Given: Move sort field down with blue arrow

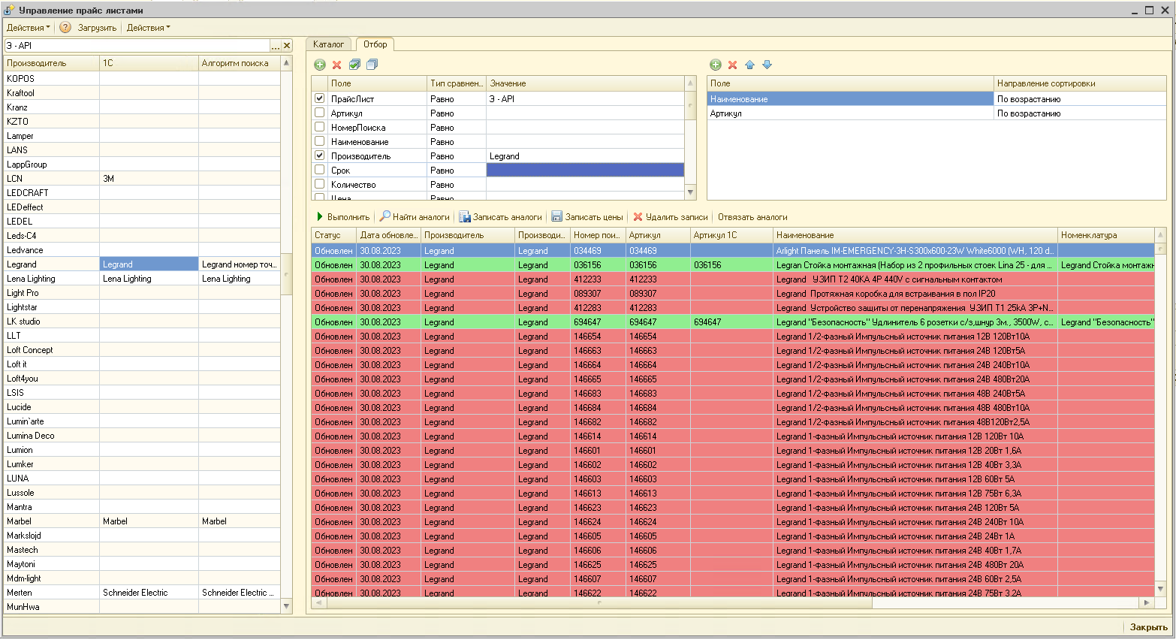Looking at the screenshot, I should point(767,65).
